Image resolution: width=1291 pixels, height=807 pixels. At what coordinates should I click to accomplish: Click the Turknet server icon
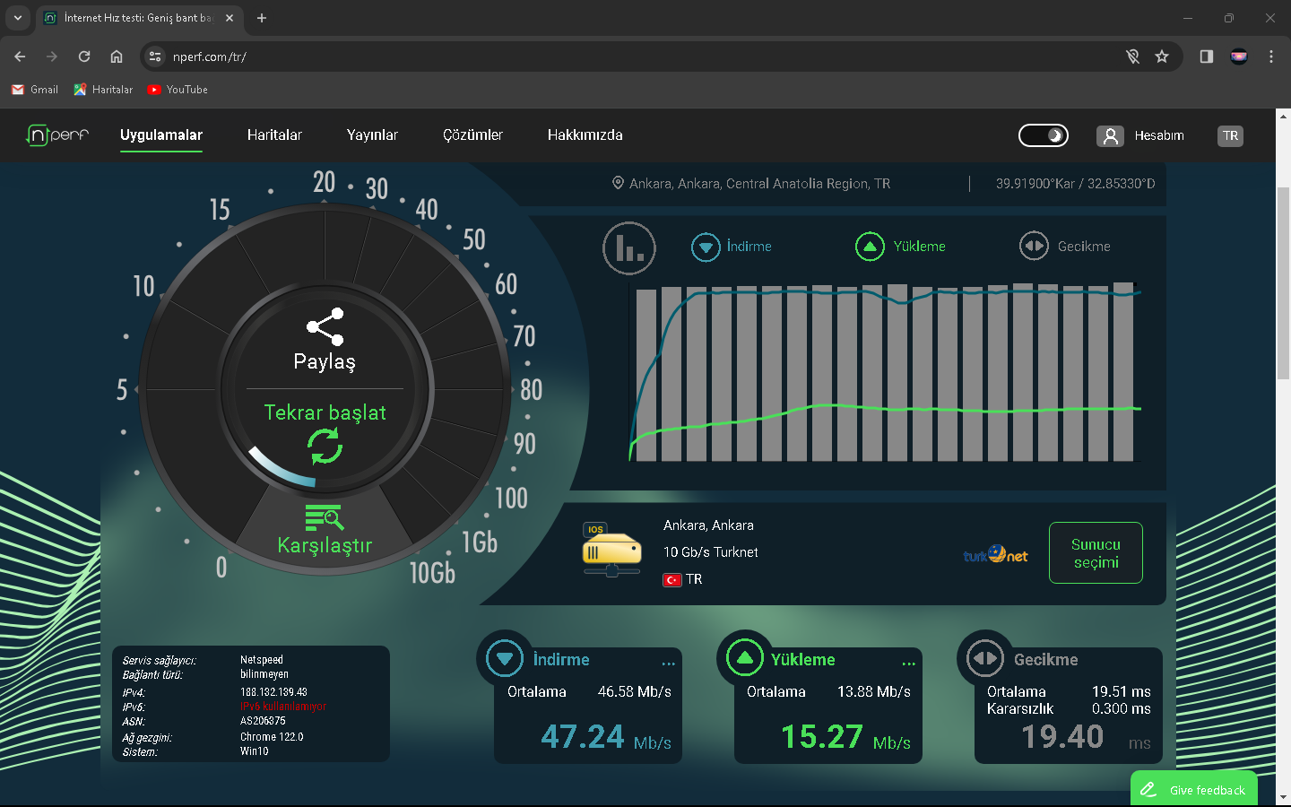coord(611,550)
